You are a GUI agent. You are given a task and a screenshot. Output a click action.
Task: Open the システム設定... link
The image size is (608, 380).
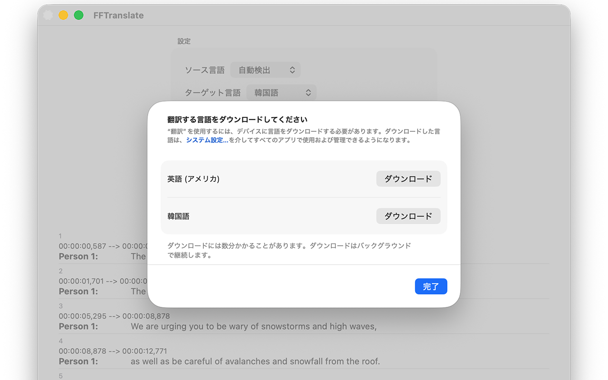pos(207,140)
